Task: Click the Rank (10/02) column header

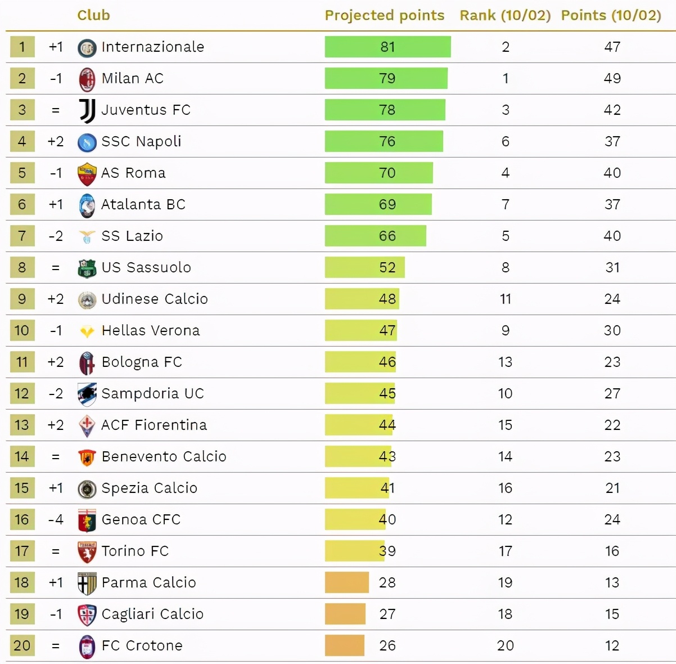Action: (x=505, y=15)
